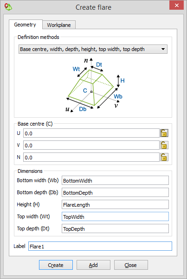Click the Create button
The image size is (187, 279).
(56, 265)
